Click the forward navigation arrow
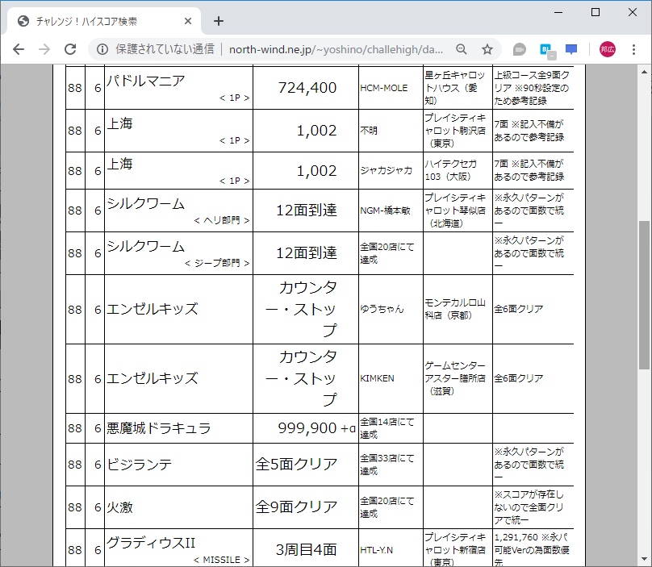Screen dimensions: 652x567 point(44,49)
